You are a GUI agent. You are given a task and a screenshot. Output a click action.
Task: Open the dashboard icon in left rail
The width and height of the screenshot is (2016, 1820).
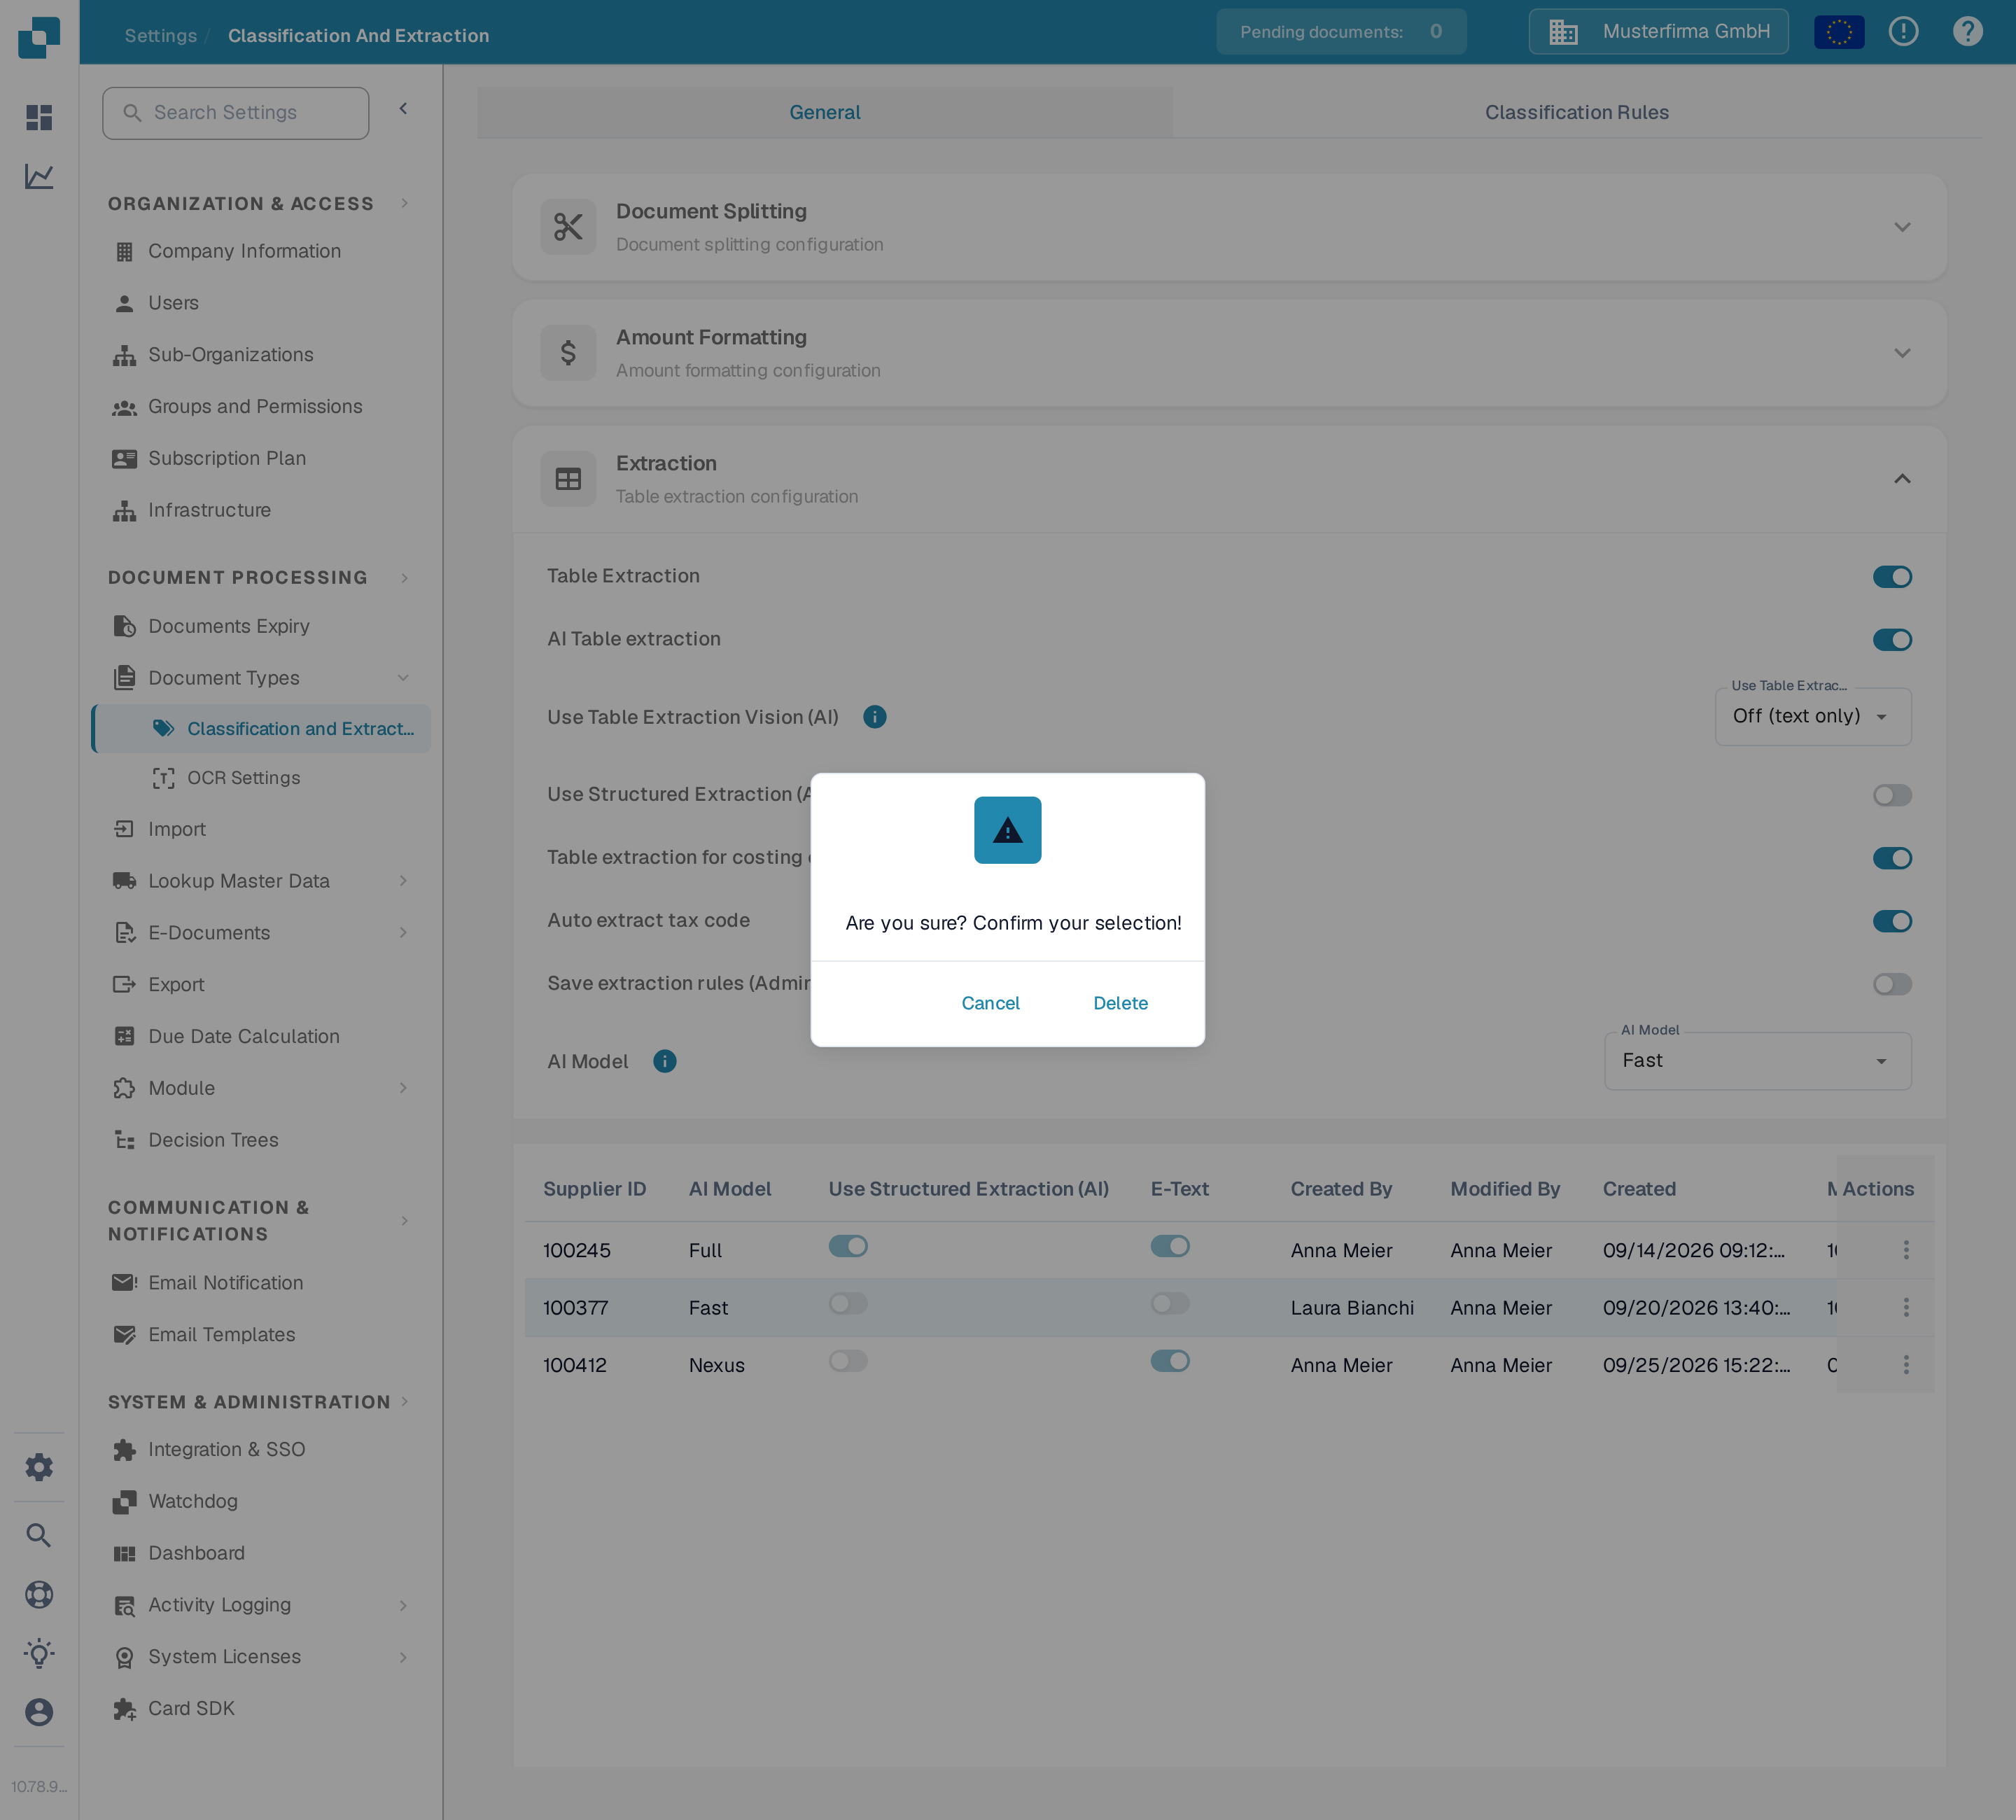tap(39, 118)
